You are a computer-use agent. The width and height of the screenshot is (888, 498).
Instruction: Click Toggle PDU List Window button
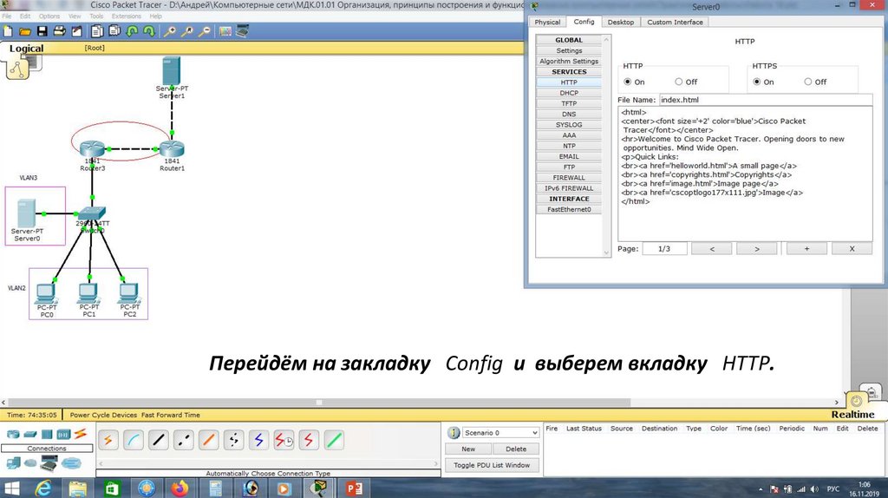pyautogui.click(x=492, y=465)
